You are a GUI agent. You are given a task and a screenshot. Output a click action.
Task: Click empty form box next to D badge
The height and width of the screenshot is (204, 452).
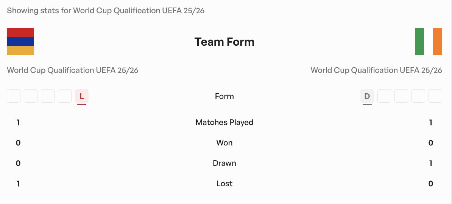[384, 96]
